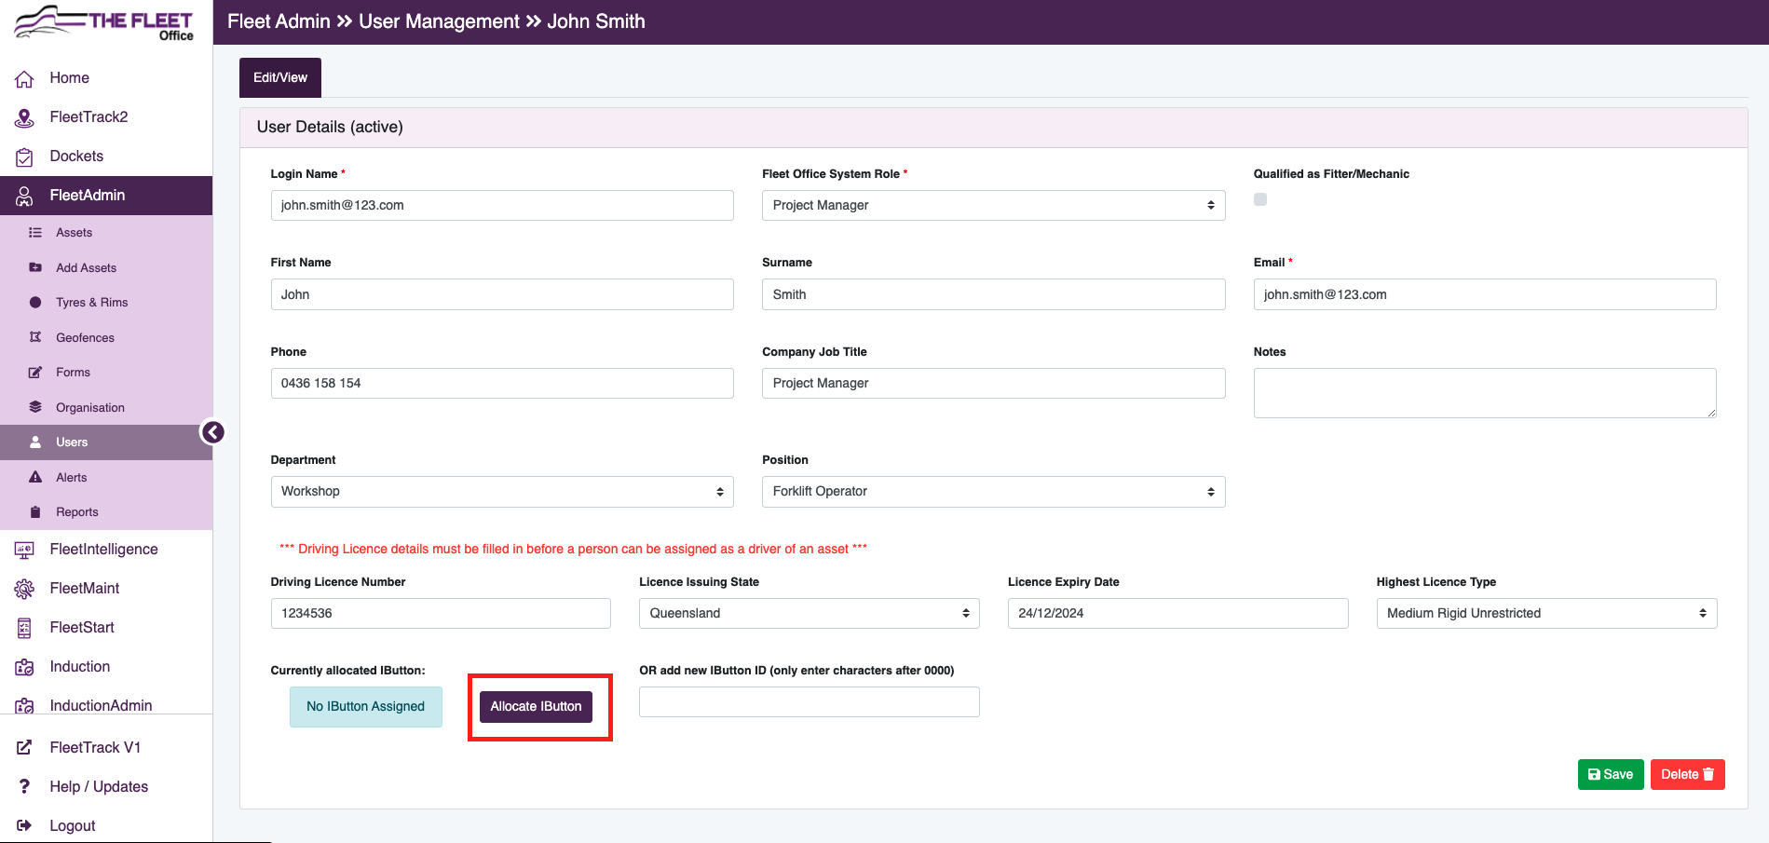This screenshot has height=843, width=1769.
Task: Click the Add Assets folder icon
Action: (x=35, y=267)
